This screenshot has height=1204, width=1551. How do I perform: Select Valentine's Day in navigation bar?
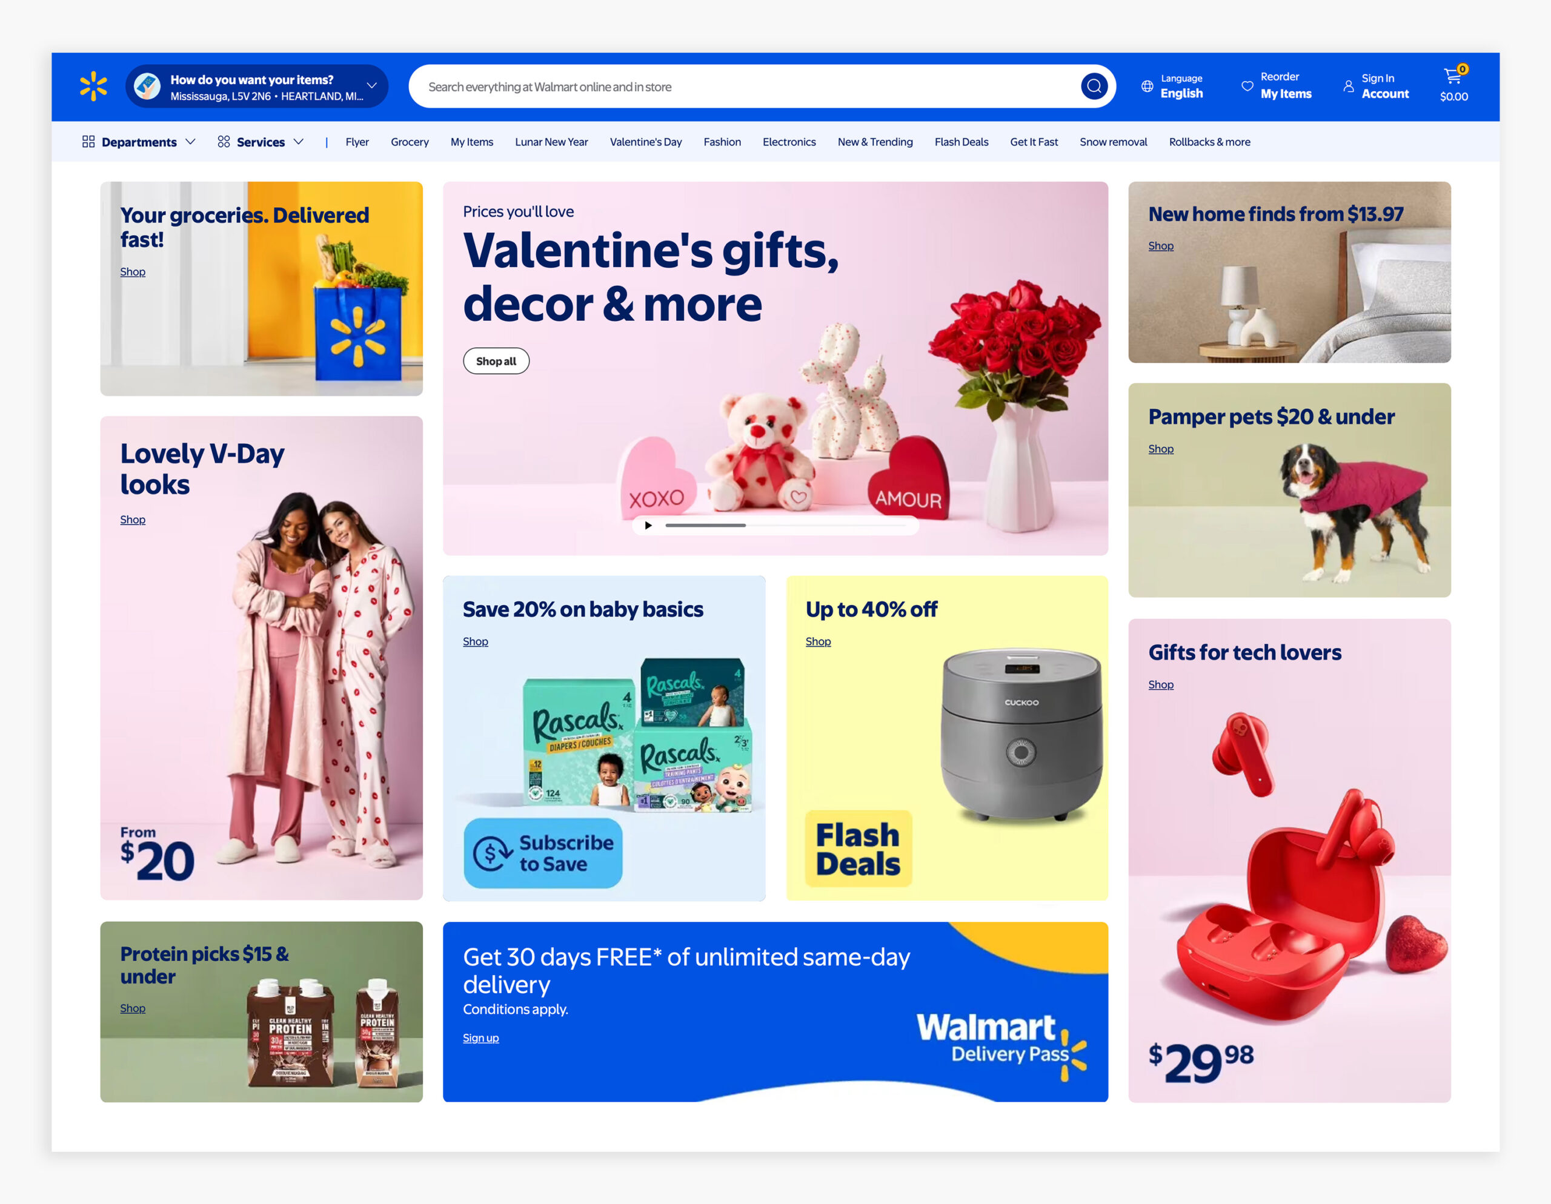tap(645, 142)
